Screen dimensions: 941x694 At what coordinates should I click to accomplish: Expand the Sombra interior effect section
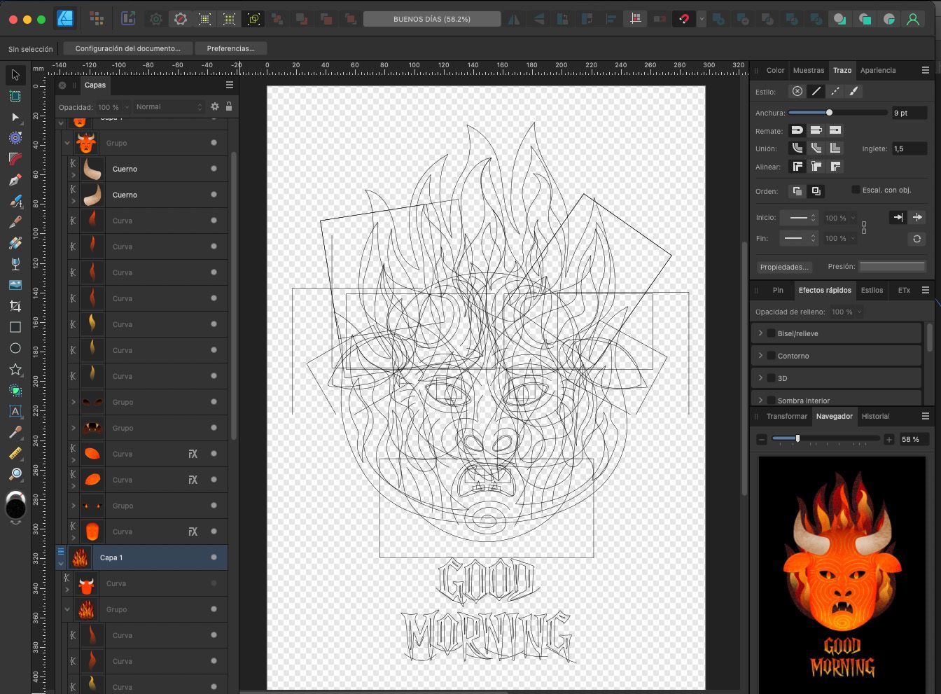760,401
